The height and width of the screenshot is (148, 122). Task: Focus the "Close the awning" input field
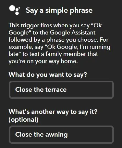tap(61, 135)
